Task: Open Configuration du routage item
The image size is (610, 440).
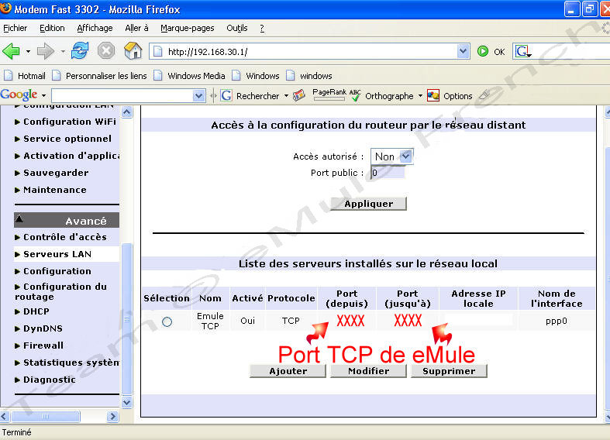Action: [x=60, y=291]
